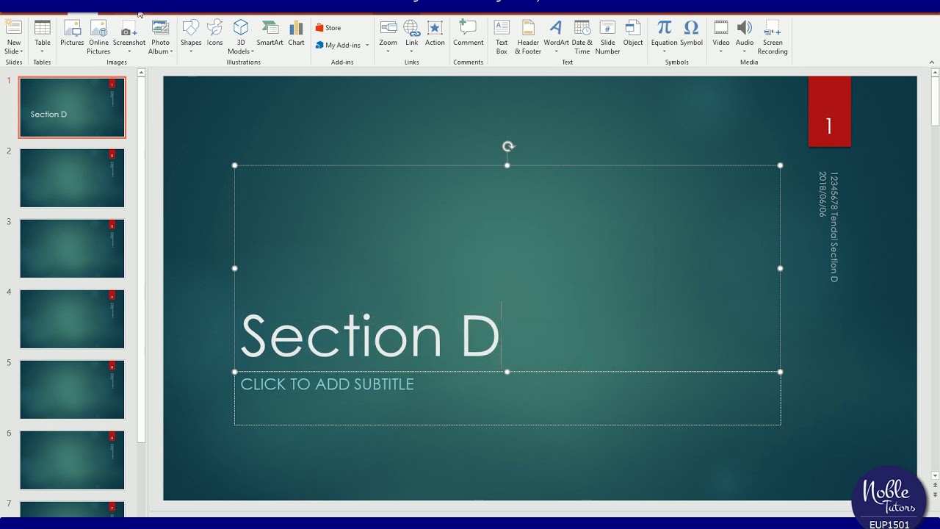Expand the 3D Models dropdown arrow

(253, 51)
